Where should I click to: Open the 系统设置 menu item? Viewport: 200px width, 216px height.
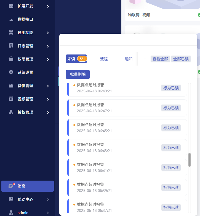click(28, 72)
